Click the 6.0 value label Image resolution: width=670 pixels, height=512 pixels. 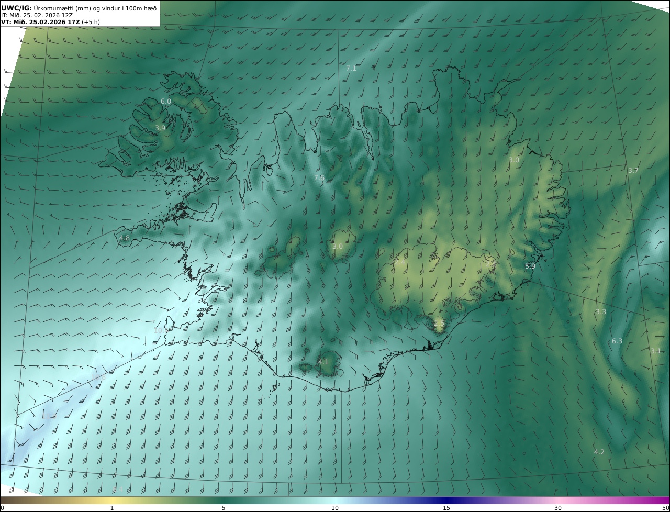pos(166,102)
